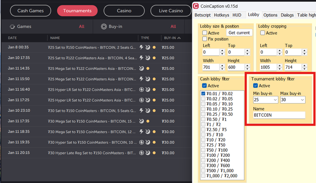The width and height of the screenshot is (316, 183).
Task: Click the lightning icon in Jan 10 23:10 row
Action: pyautogui.click(x=141, y=110)
